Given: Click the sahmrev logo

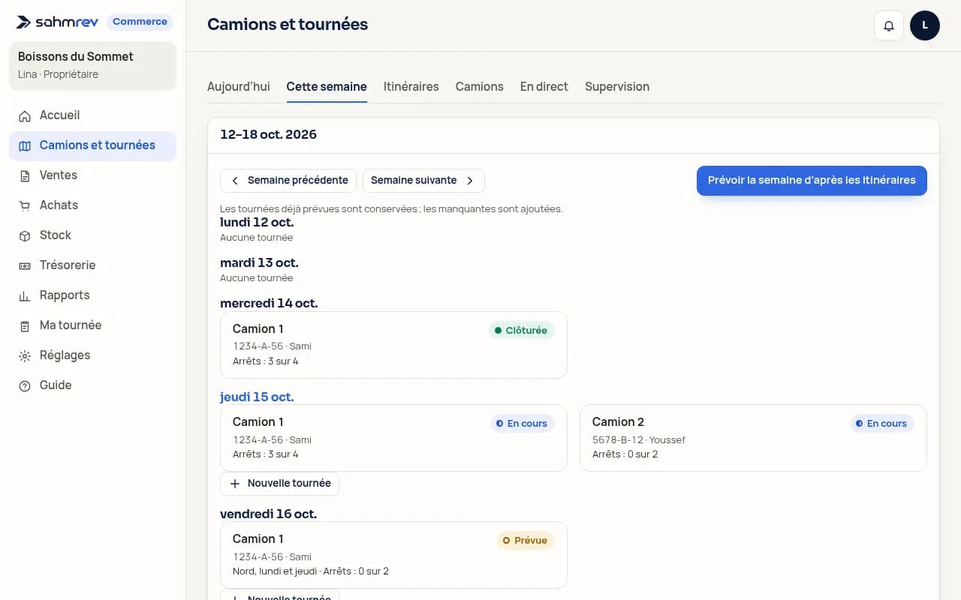Looking at the screenshot, I should point(57,22).
